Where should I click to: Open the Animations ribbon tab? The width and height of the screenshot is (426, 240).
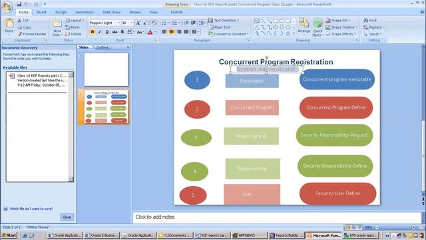(85, 12)
